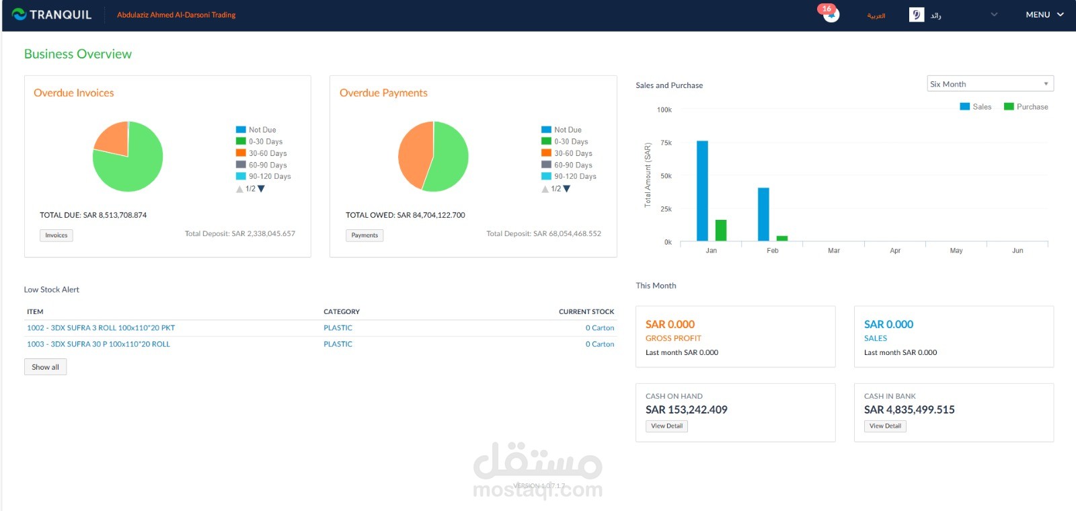Screen dimensions: 1076x511
Task: Click green slice of Overdue Payments pie
Action: pos(451,158)
